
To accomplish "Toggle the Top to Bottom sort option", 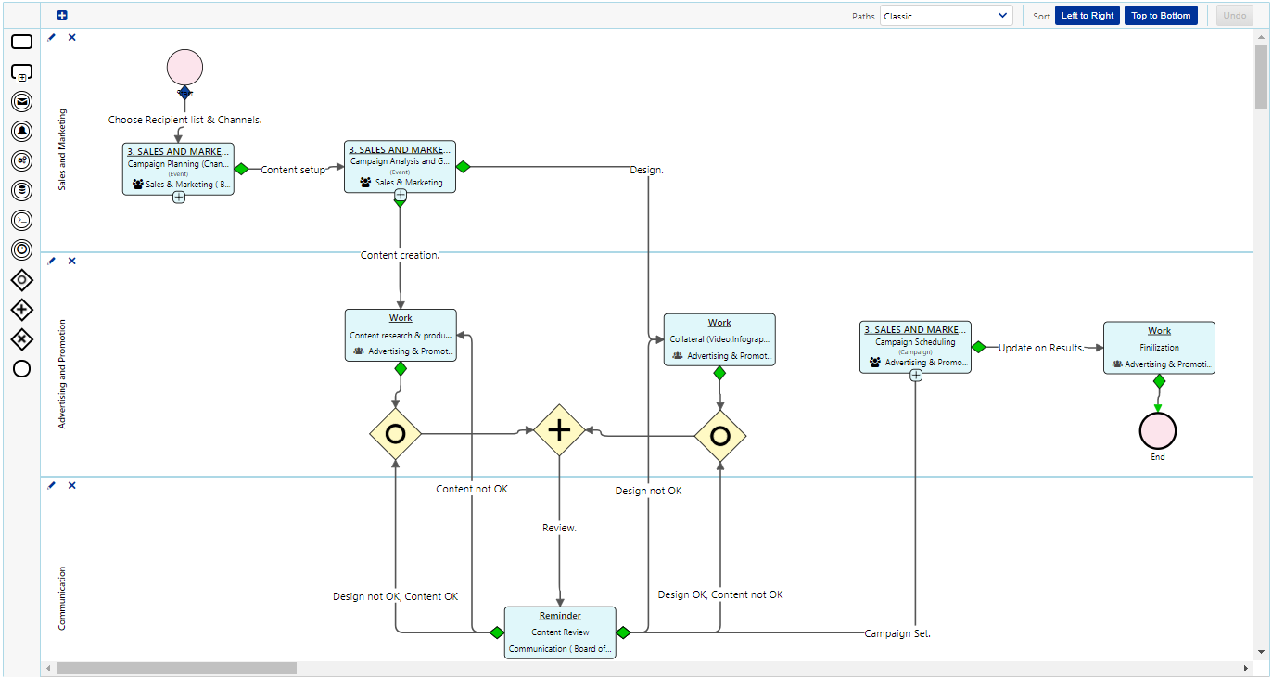I will pos(1161,15).
